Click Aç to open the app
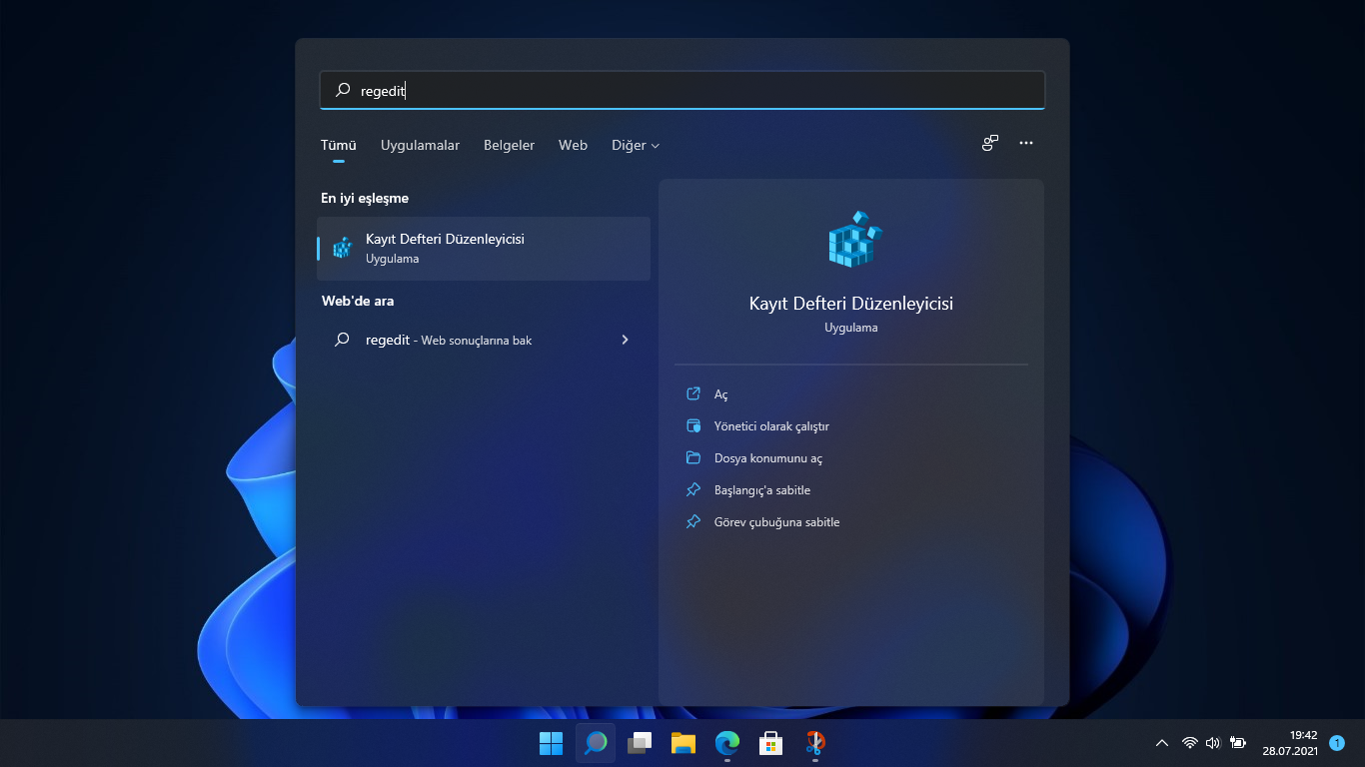1365x767 pixels. click(x=720, y=394)
